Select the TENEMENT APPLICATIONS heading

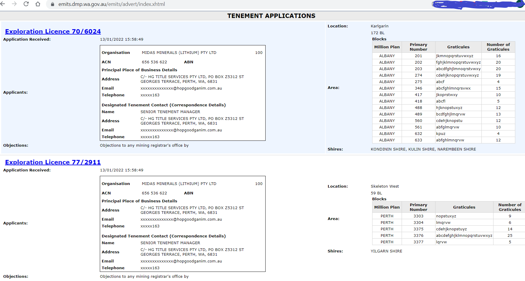271,16
